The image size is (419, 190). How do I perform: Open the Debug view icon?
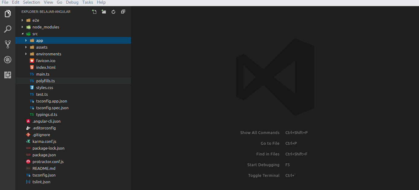click(8, 60)
